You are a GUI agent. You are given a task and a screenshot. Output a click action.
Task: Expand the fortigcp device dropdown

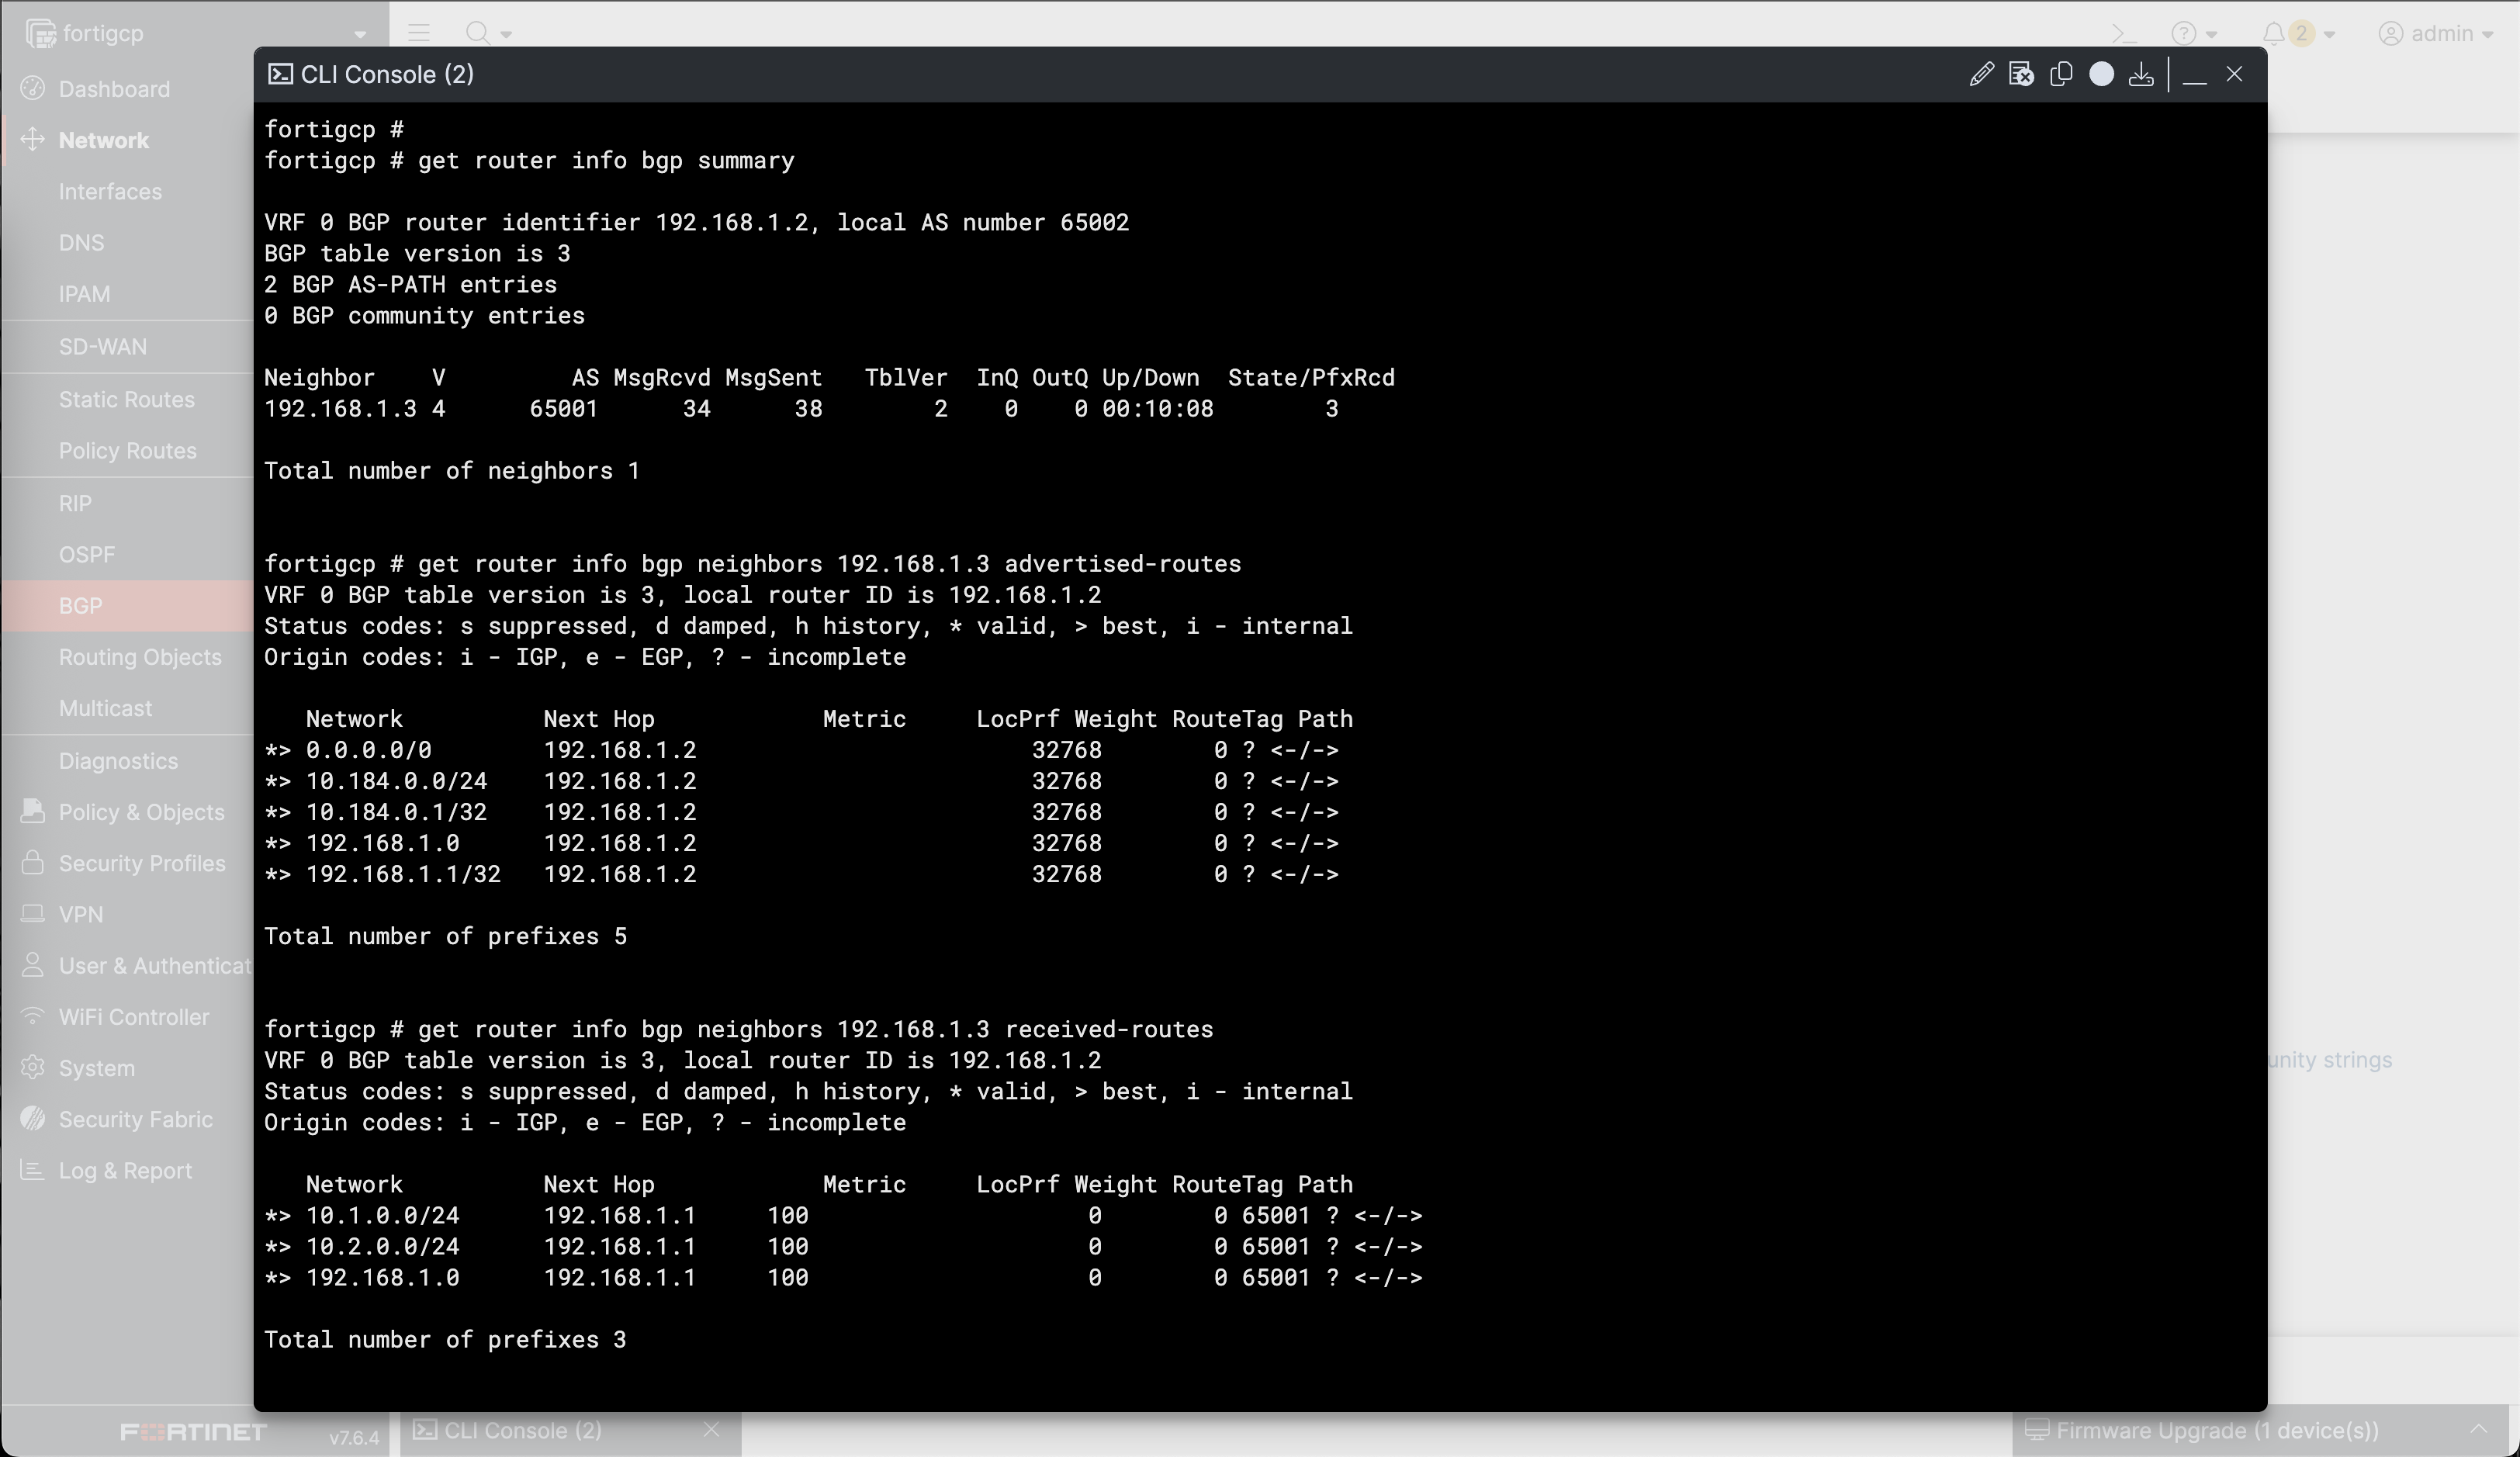[x=360, y=34]
